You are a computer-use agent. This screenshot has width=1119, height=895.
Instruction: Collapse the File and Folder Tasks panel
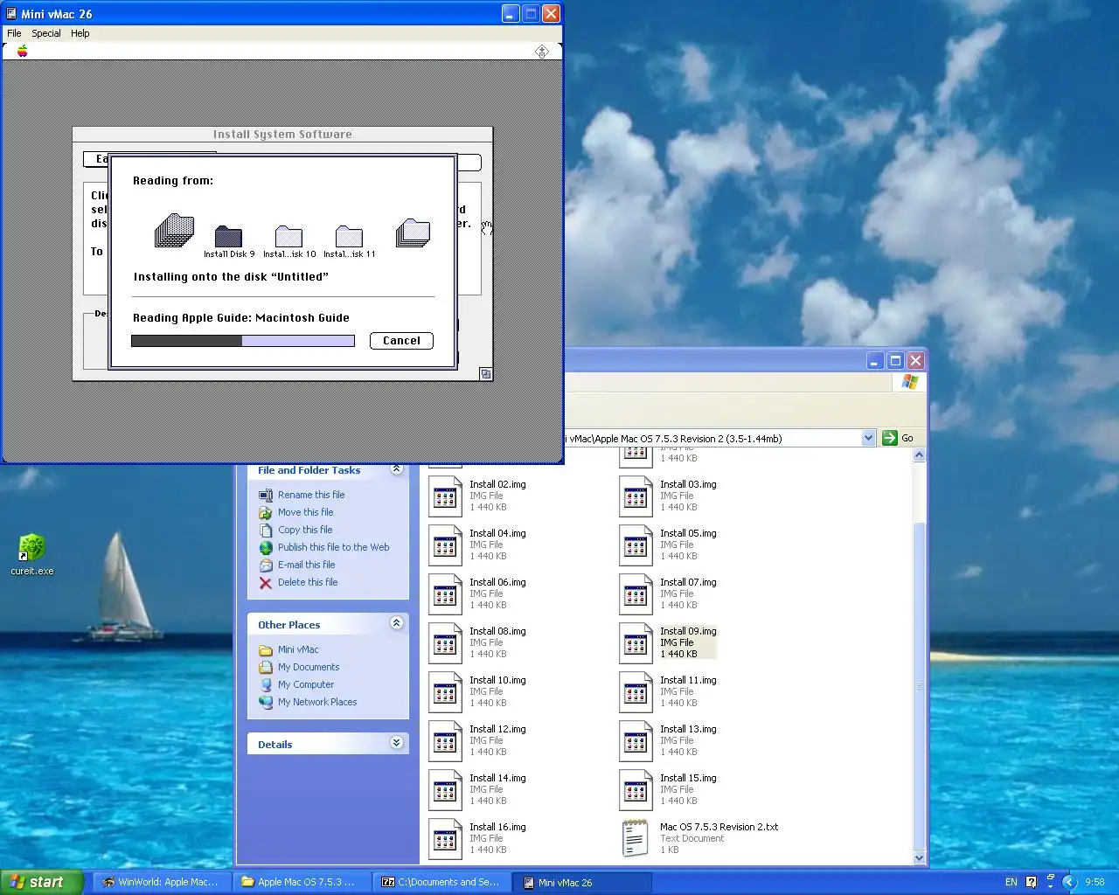point(397,469)
